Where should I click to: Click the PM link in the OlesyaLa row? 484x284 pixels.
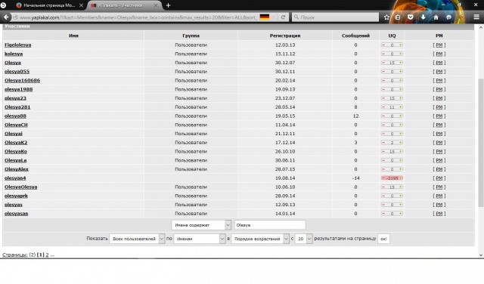point(439,160)
